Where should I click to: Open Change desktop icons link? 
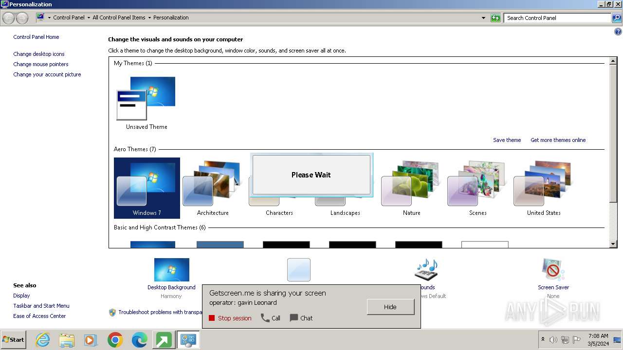point(39,54)
